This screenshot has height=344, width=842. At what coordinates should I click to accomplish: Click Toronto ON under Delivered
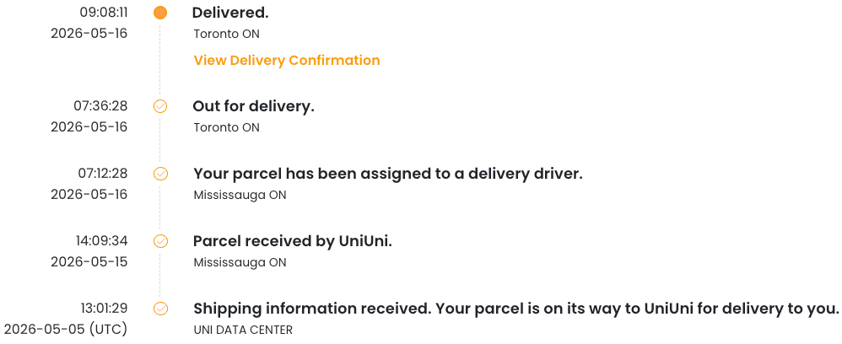227,34
